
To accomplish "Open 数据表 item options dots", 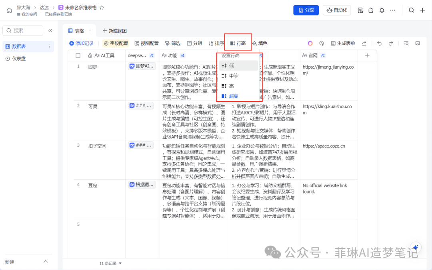I will point(49,46).
